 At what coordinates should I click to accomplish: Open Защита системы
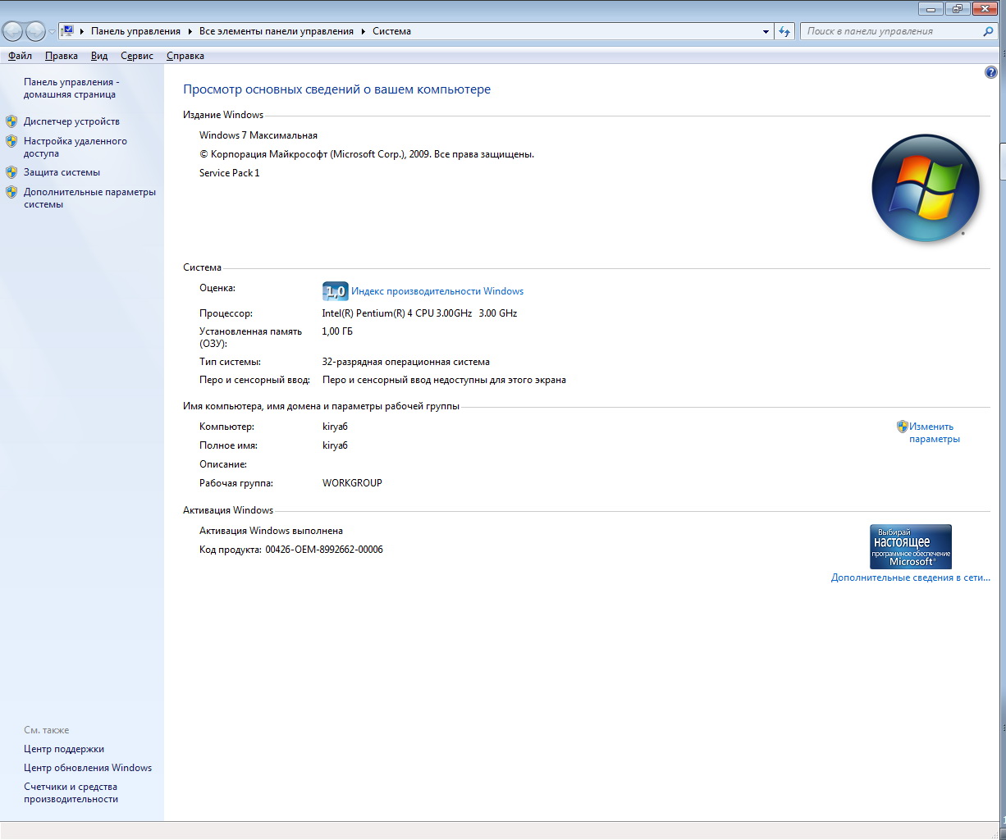pyautogui.click(x=62, y=172)
